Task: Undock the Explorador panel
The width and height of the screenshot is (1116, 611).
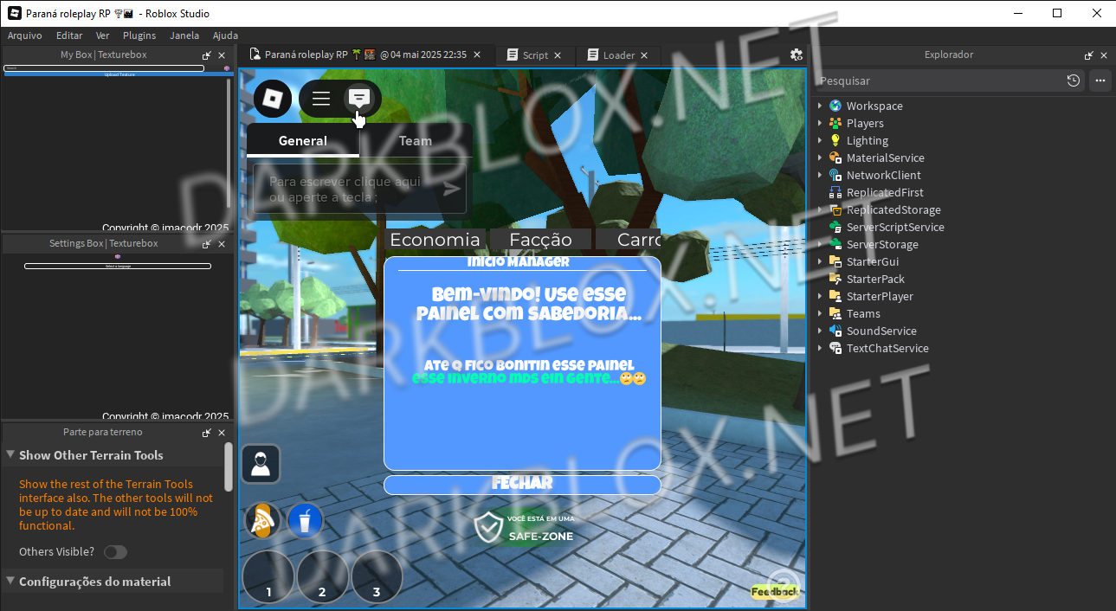Action: point(1089,55)
